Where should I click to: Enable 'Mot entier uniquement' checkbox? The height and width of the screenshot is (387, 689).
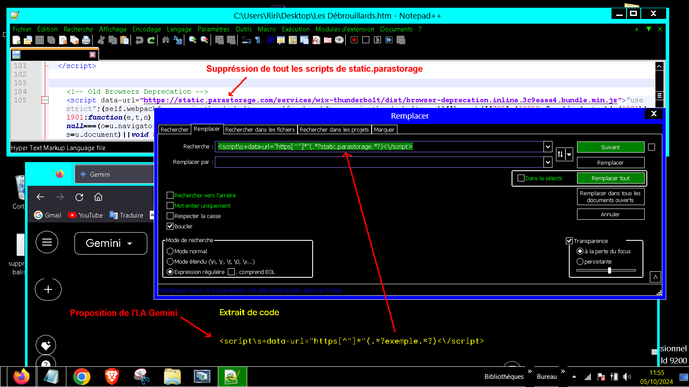(x=170, y=206)
